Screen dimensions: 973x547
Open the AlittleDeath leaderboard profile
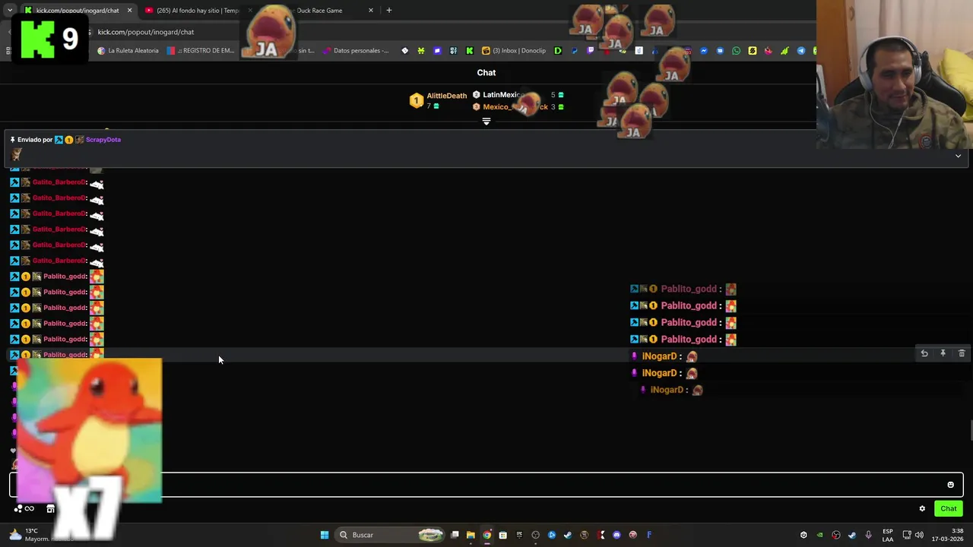pyautogui.click(x=446, y=96)
